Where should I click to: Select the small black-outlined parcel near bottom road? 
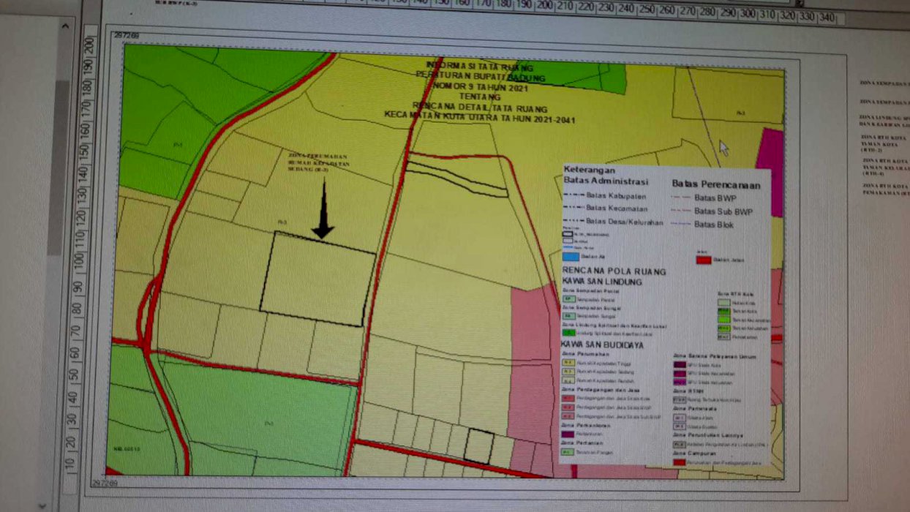478,445
